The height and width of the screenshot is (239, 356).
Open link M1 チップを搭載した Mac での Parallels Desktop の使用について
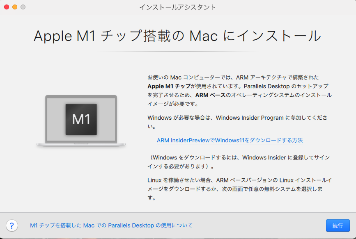pyautogui.click(x=111, y=225)
